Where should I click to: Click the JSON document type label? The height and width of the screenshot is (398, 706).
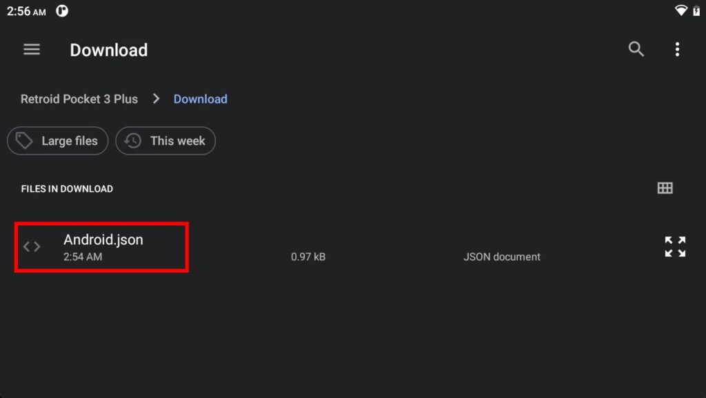(x=501, y=257)
